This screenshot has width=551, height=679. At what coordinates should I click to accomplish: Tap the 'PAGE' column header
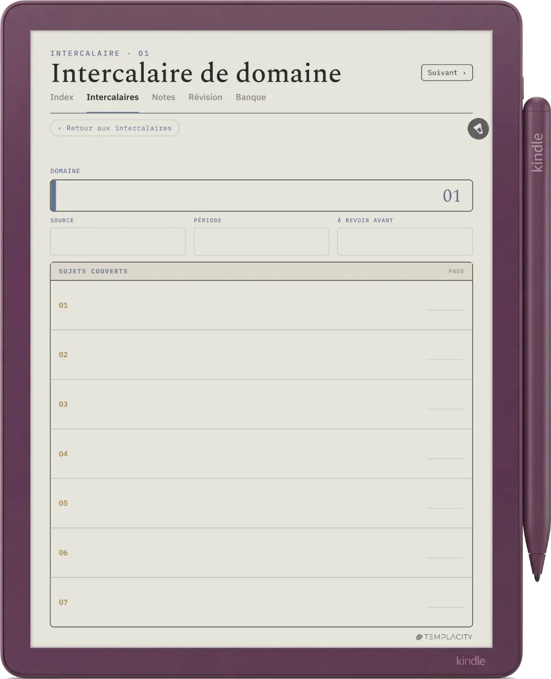[456, 271]
